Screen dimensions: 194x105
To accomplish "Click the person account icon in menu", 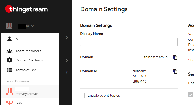I will 9,39.
